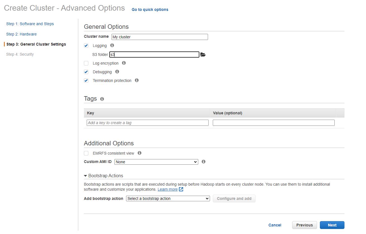The width and height of the screenshot is (366, 234).
Task: Click the info icon beside Tags heading
Action: [x=102, y=99]
